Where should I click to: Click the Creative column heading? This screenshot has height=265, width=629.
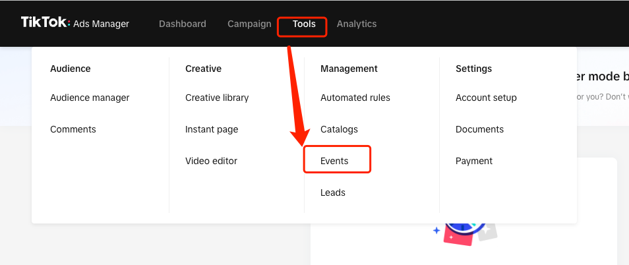(203, 69)
